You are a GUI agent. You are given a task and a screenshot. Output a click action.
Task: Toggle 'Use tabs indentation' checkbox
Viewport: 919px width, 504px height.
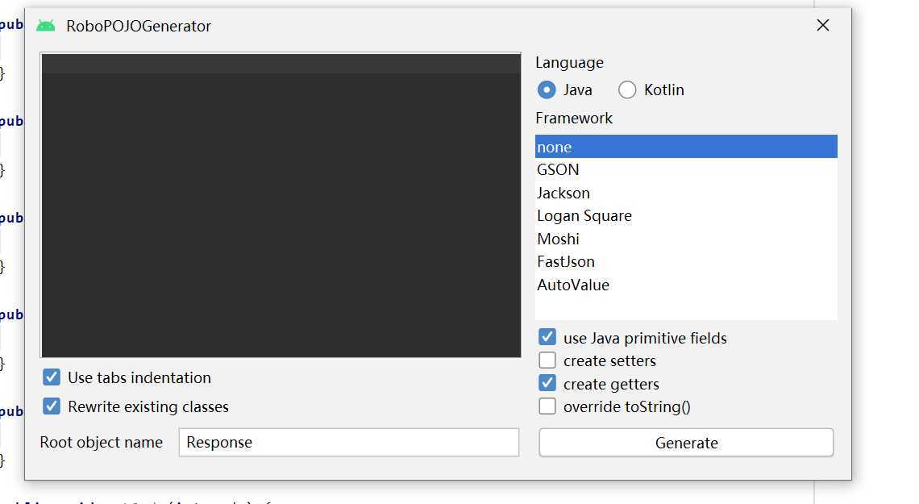pos(52,377)
